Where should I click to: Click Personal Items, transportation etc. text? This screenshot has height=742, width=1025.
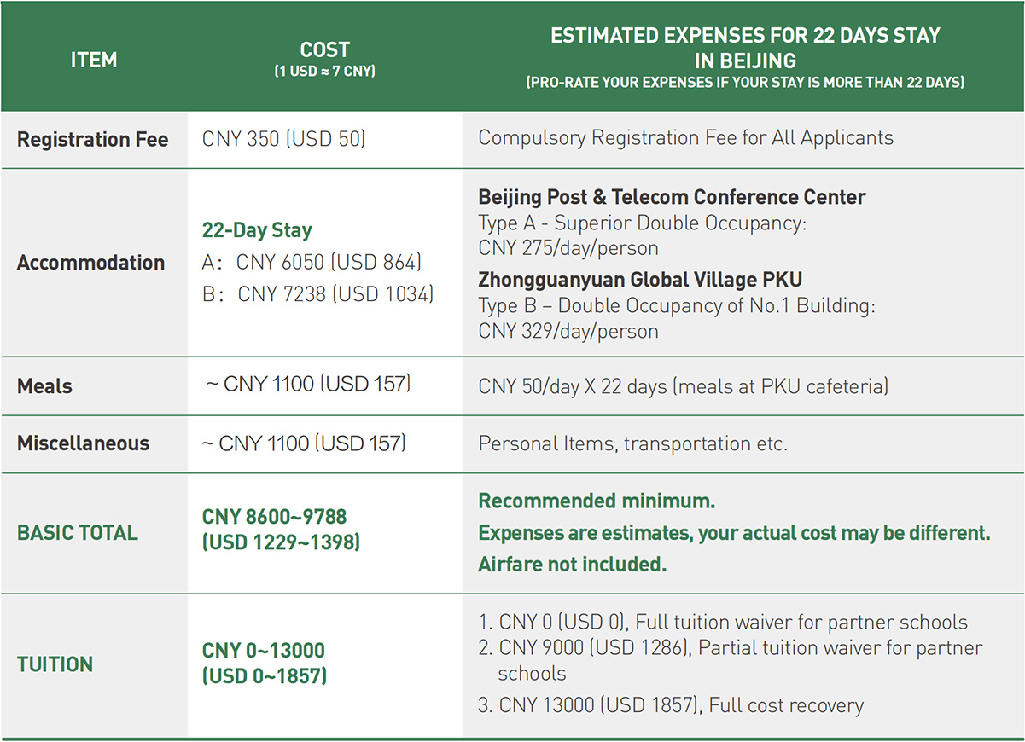pyautogui.click(x=632, y=443)
